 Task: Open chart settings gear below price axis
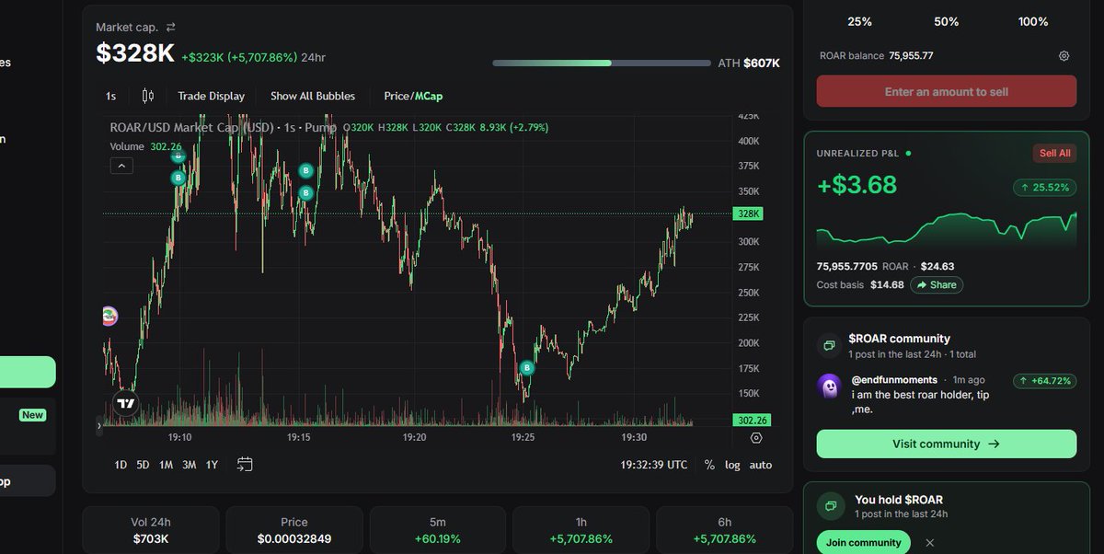[756, 438]
